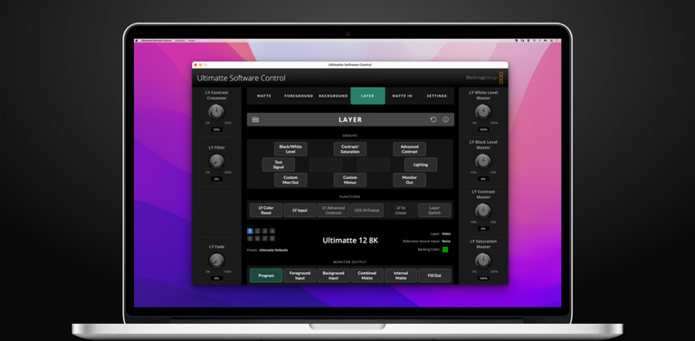The image size is (695, 341).
Task: Set monitor output to Program
Action: point(266,276)
